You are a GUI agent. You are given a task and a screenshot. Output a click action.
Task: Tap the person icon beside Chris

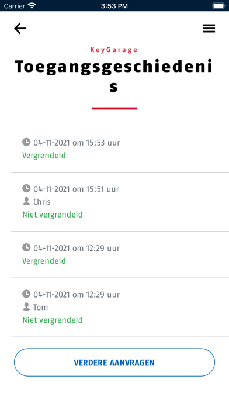(26, 201)
